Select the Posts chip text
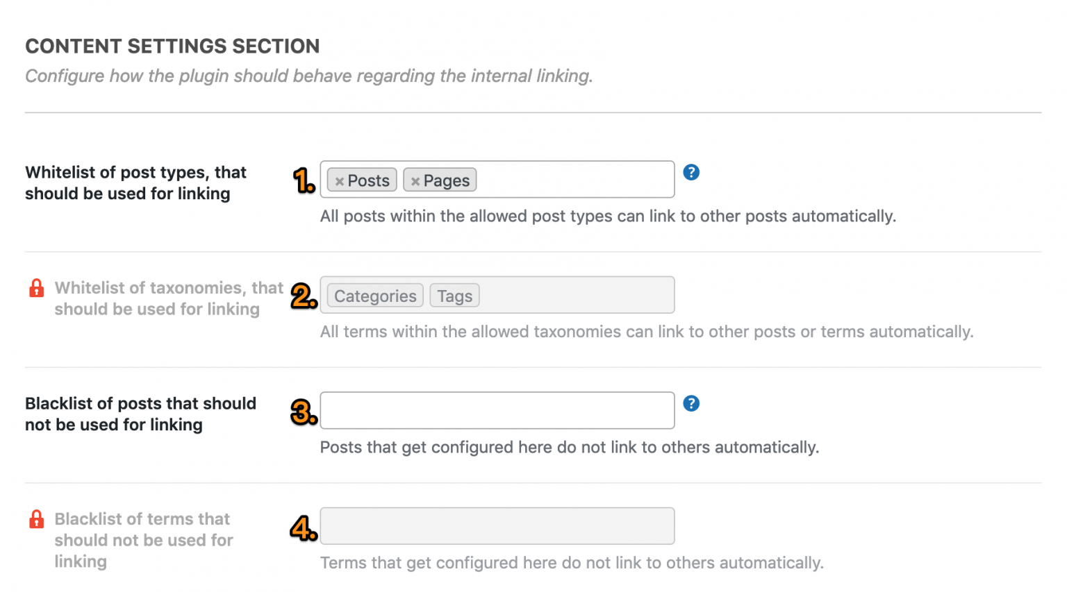The height and width of the screenshot is (592, 1067). 368,180
